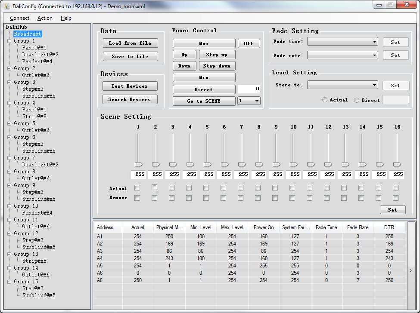The width and height of the screenshot is (420, 313).
Task: Click the Set button beside Store to
Action: (x=395, y=86)
